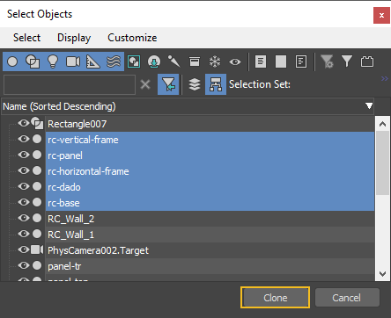Screen dimensions: 391x318
Task: Toggle Display Lights bulb icon
Action: click(53, 61)
